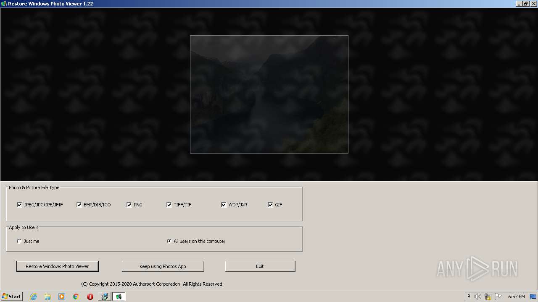
Task: Click the Photo & Picture File Type label
Action: point(34,187)
